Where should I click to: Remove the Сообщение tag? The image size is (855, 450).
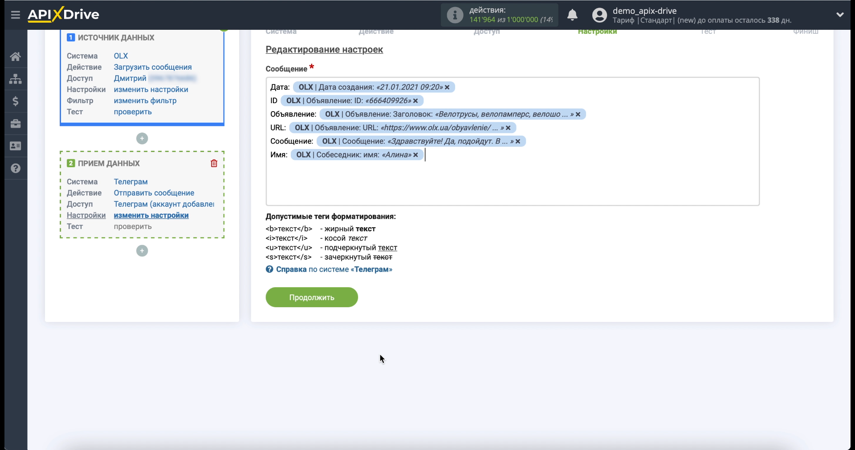tap(518, 141)
